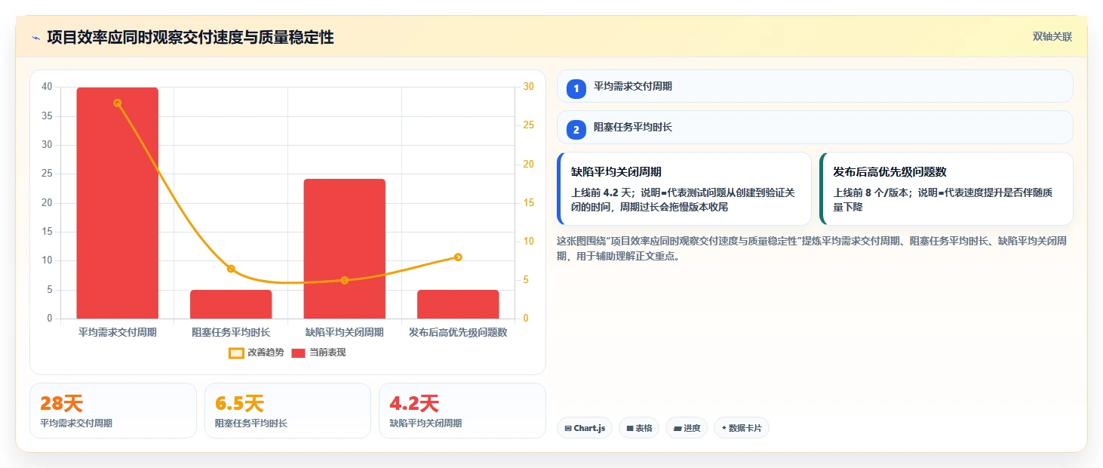Click x-axis label 阻塞任务平均时长

[231, 332]
